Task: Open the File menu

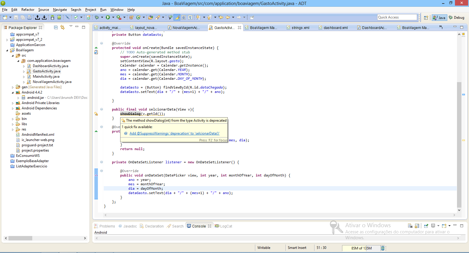Action: [5, 10]
